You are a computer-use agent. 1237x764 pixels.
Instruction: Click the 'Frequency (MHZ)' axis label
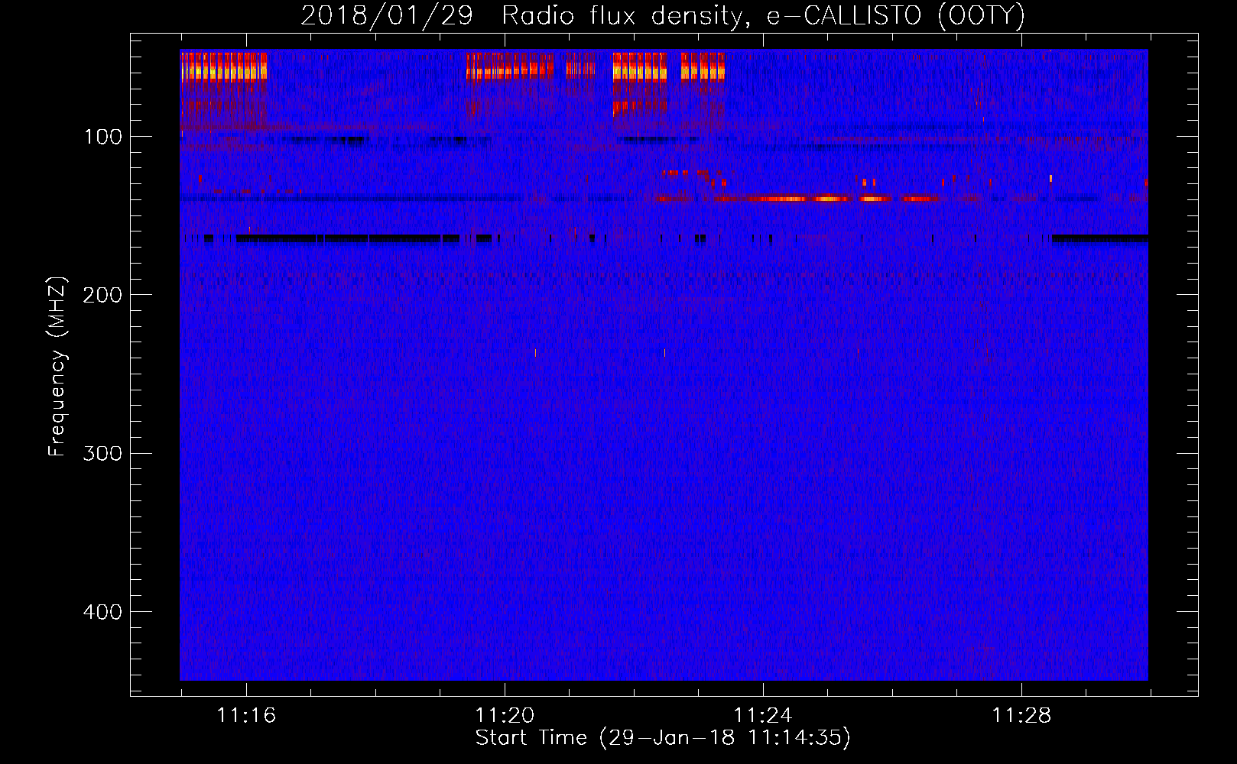pos(57,366)
